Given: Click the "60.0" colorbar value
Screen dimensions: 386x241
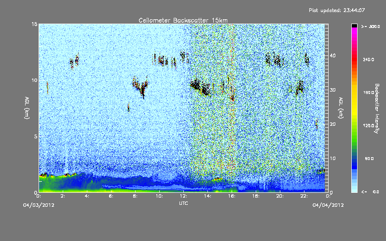Looking at the screenshot, I should tap(369, 159).
